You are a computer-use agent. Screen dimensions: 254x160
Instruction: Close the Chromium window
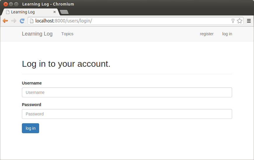click(x=6, y=4)
